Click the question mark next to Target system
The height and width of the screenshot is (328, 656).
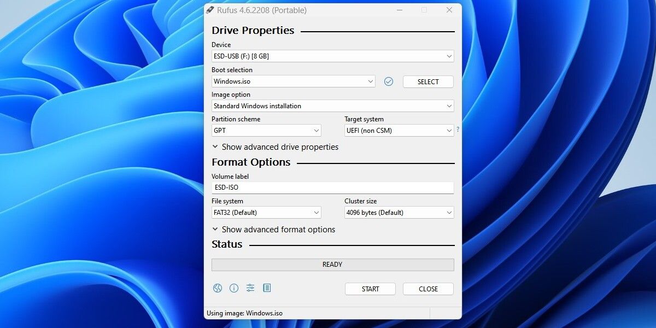pyautogui.click(x=458, y=130)
